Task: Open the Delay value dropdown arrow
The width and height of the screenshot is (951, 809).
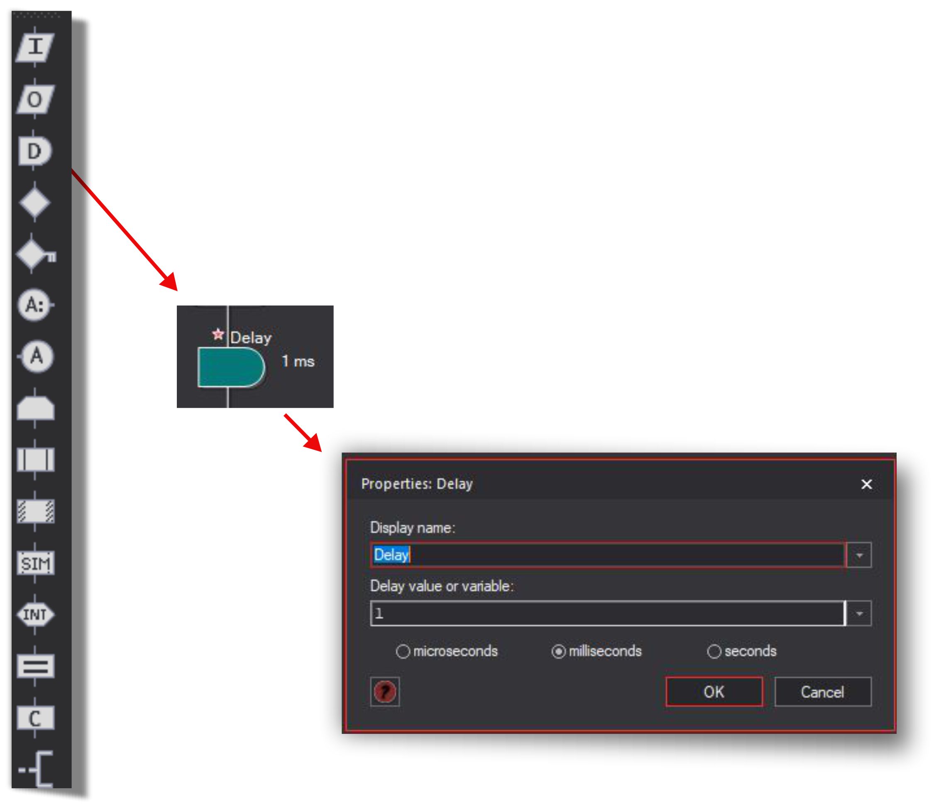Action: (859, 613)
